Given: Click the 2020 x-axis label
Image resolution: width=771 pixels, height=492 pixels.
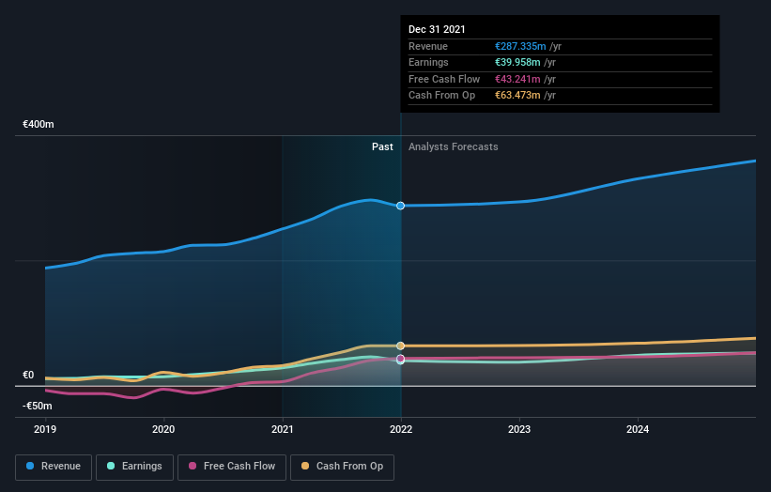Looking at the screenshot, I should 163,430.
